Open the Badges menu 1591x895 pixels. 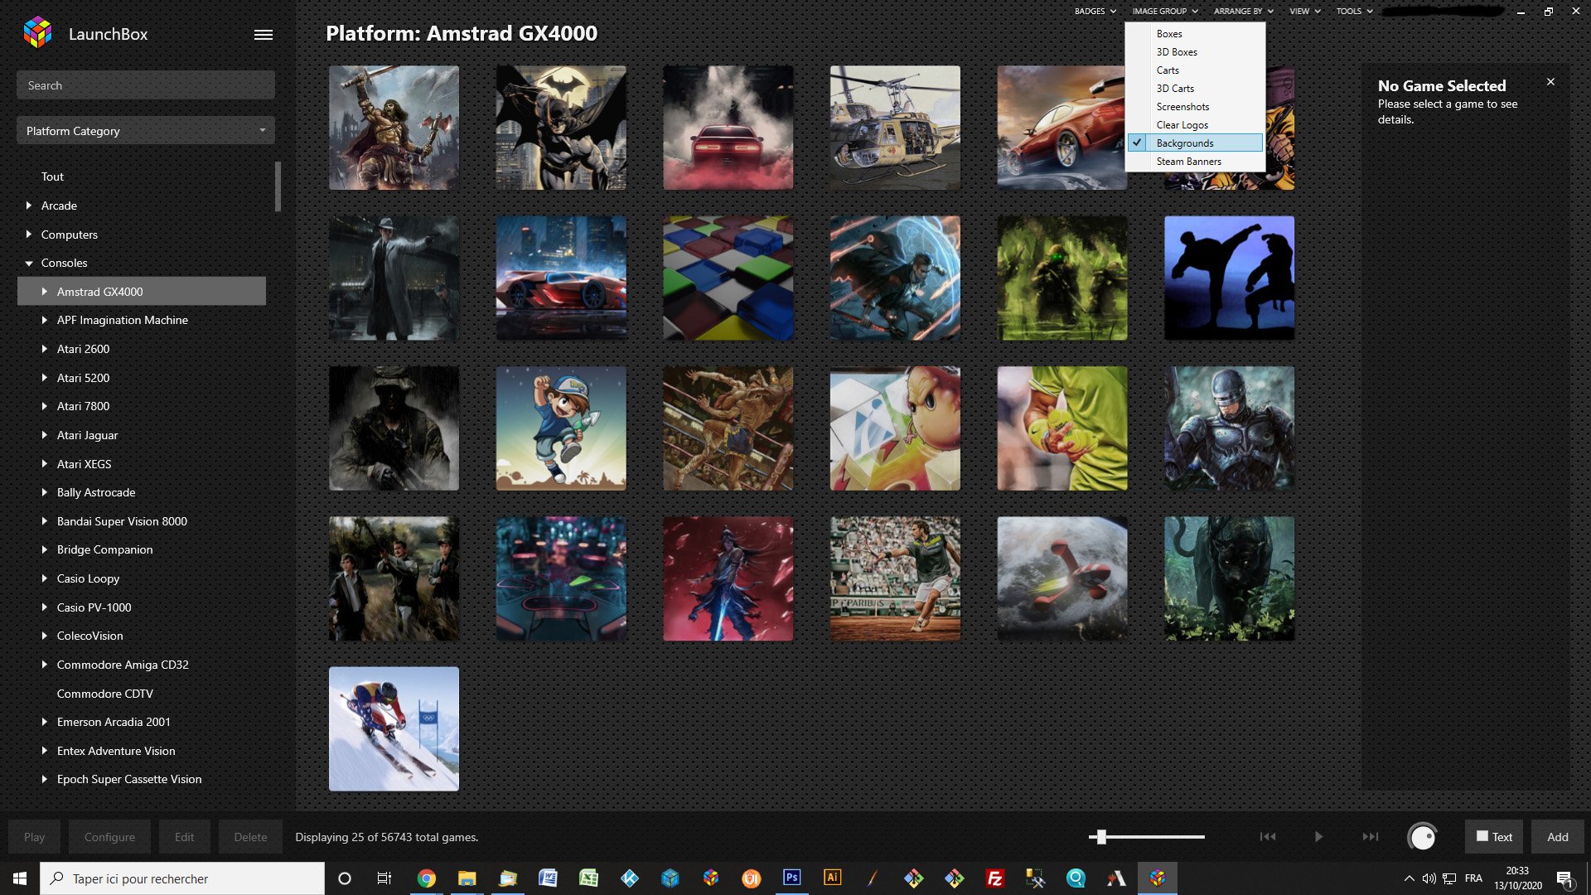tap(1095, 12)
